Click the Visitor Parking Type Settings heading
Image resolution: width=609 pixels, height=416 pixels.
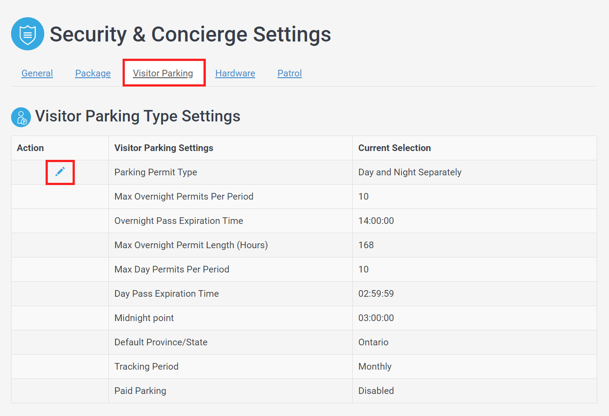[138, 116]
